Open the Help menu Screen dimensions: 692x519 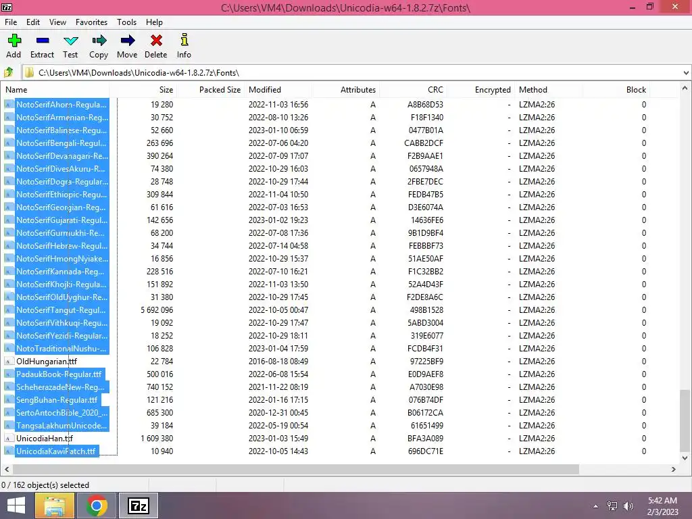[x=155, y=22]
